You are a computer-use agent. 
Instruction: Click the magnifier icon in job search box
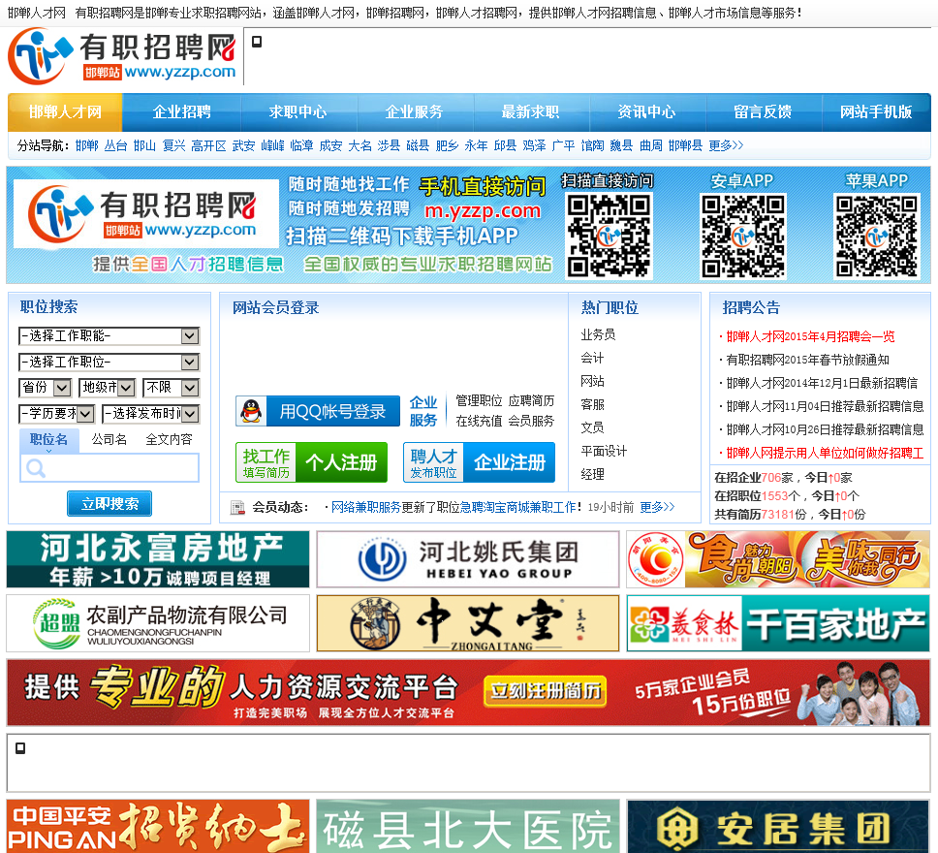[35, 468]
